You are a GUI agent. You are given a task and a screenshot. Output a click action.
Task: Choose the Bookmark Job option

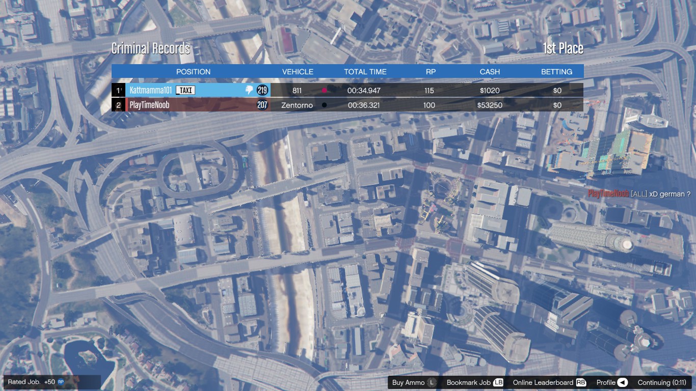[x=468, y=382]
